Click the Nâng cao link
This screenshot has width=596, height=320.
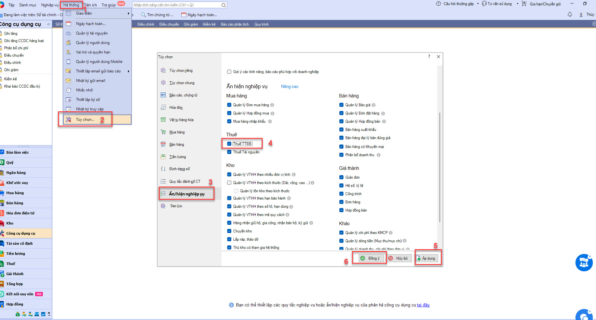coord(289,87)
